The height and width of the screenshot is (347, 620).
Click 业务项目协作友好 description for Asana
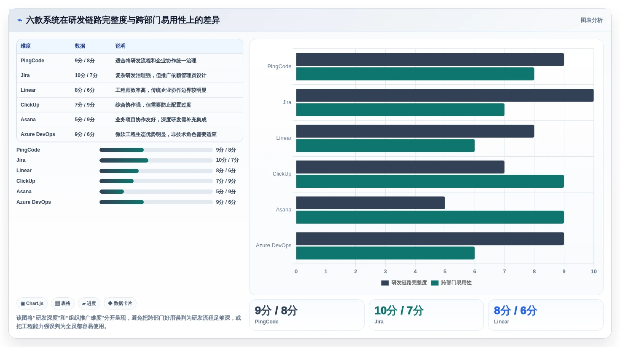pyautogui.click(x=161, y=120)
